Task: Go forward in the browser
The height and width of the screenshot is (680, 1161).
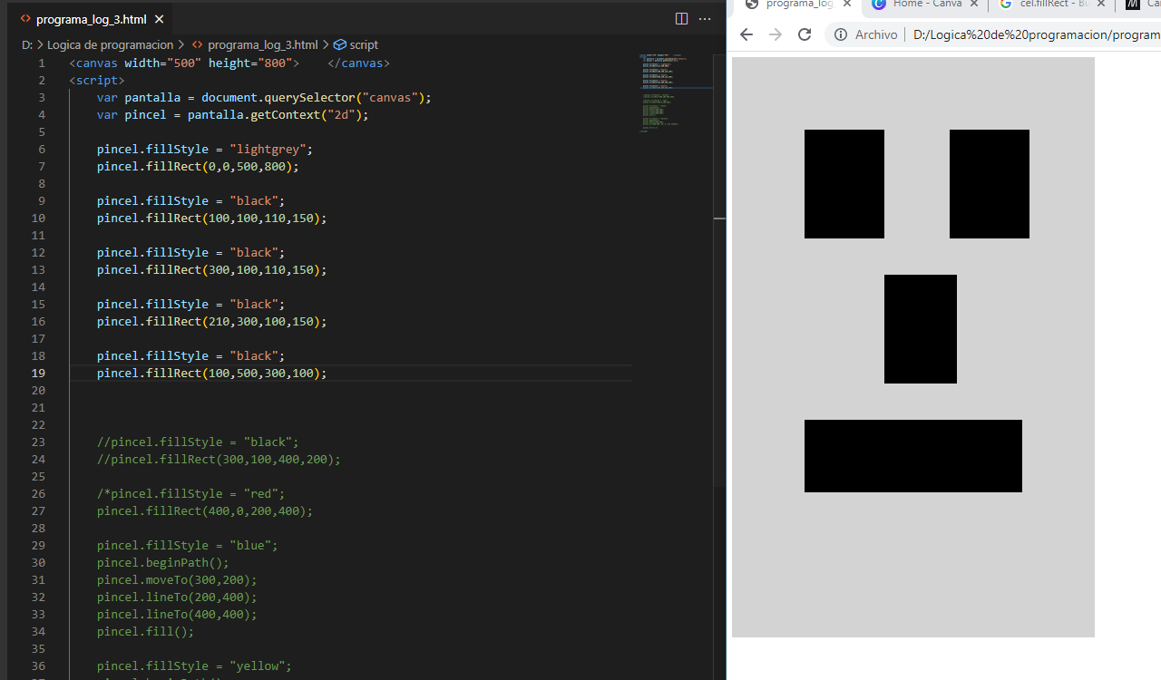Action: tap(776, 34)
